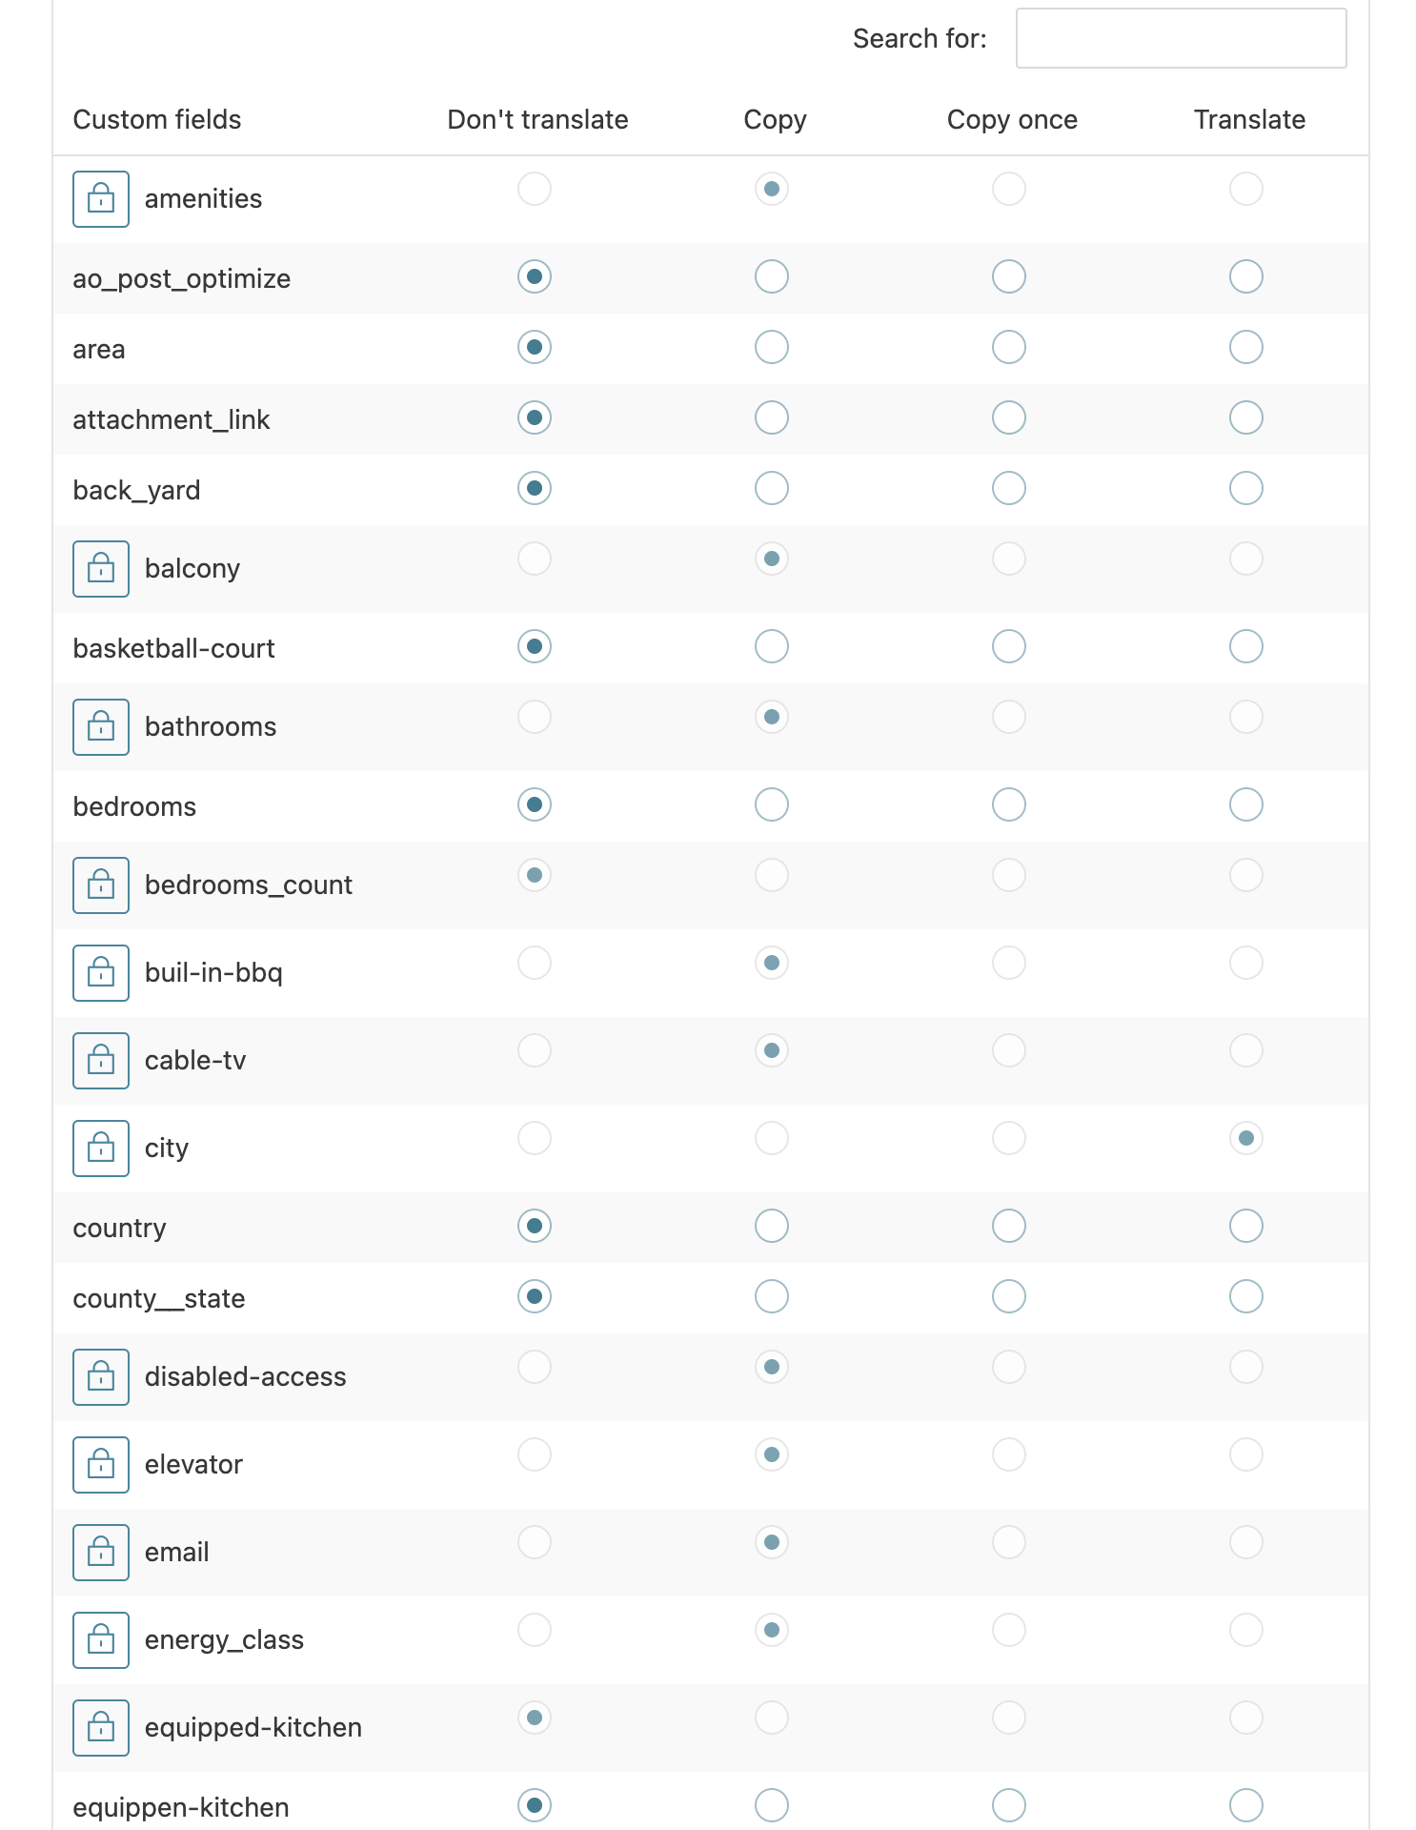Click the balcony field lock icon
Screen dimensions: 1416x1830
coord(101,569)
